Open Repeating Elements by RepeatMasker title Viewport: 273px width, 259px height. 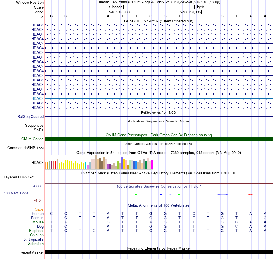(159, 248)
